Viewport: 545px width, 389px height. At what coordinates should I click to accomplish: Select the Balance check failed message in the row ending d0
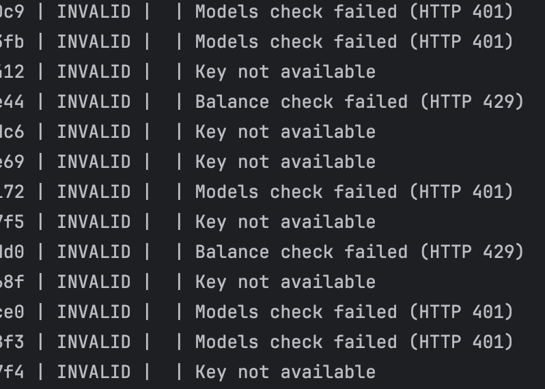(359, 252)
